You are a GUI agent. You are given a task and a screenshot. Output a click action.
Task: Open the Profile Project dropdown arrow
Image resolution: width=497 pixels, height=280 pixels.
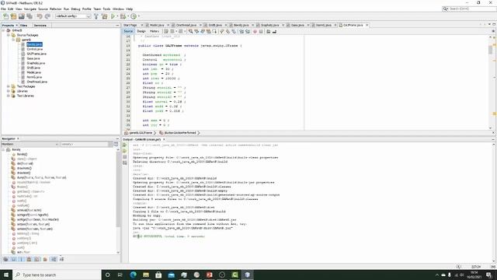click(x=138, y=16)
